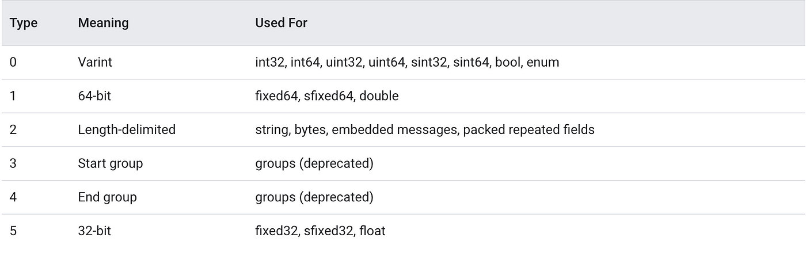Image resolution: width=806 pixels, height=253 pixels.
Task: Click groups (deprecated) in Start group row
Action: point(314,164)
